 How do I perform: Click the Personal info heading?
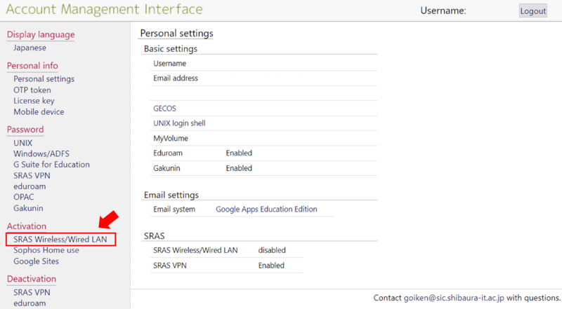click(32, 65)
